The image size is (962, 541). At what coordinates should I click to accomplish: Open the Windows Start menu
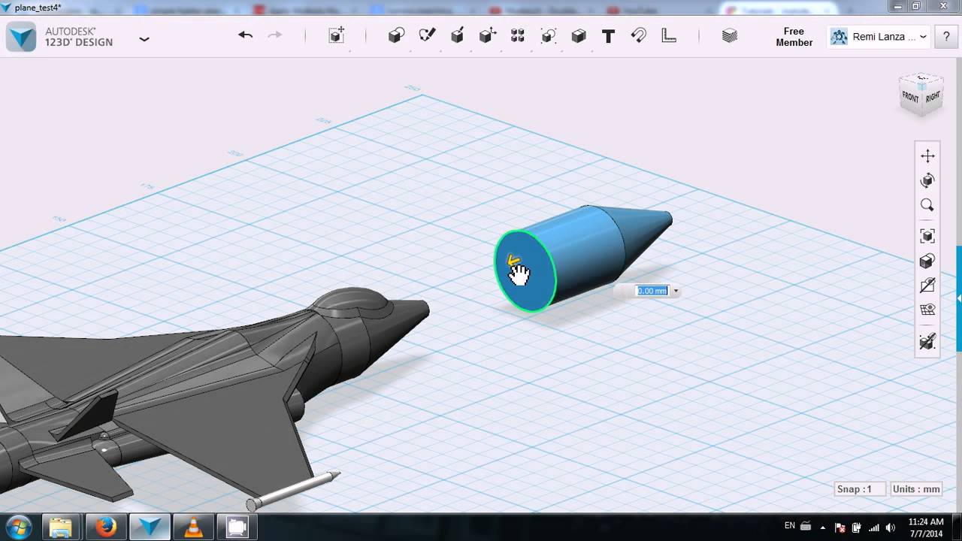(17, 527)
